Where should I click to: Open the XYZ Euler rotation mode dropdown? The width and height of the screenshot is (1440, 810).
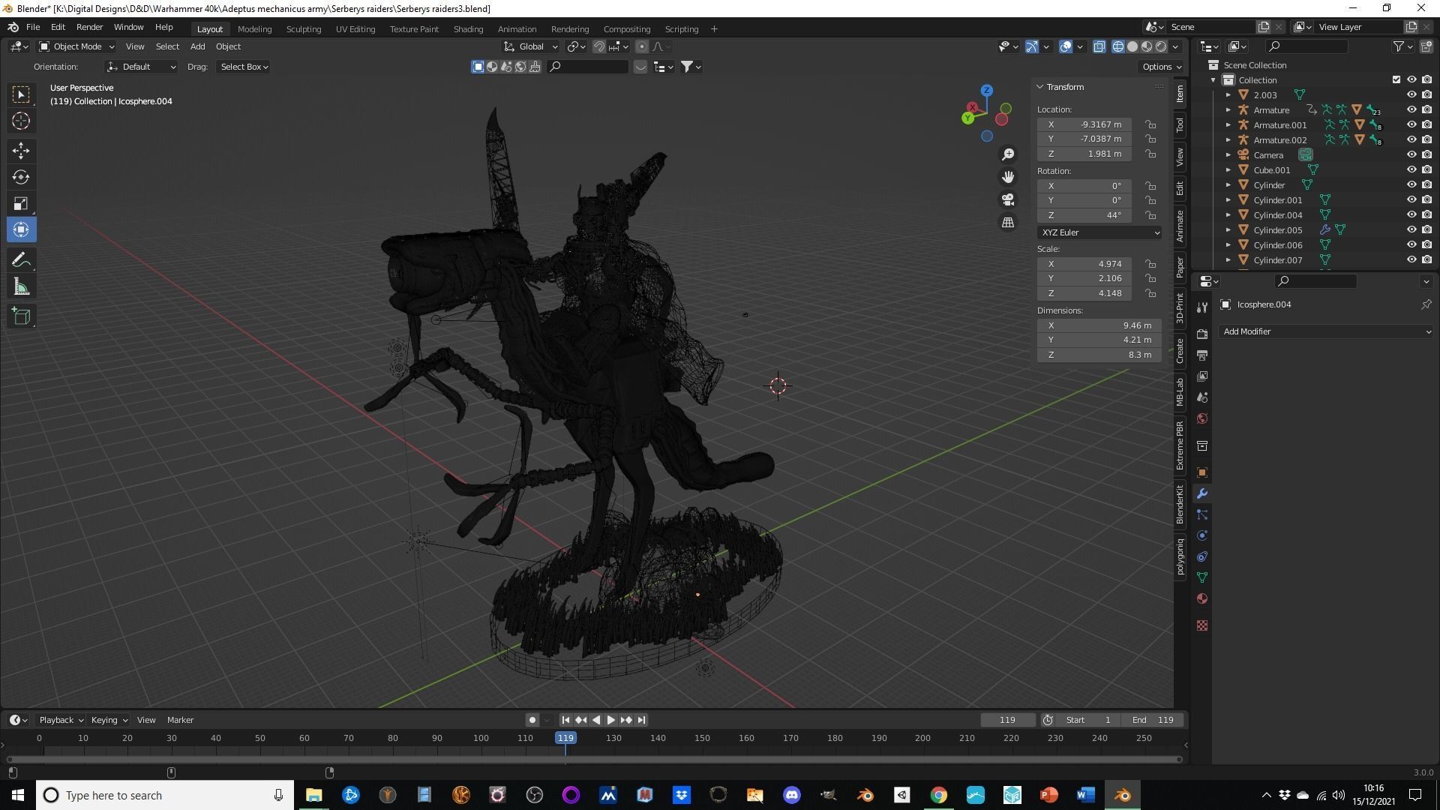coord(1099,232)
